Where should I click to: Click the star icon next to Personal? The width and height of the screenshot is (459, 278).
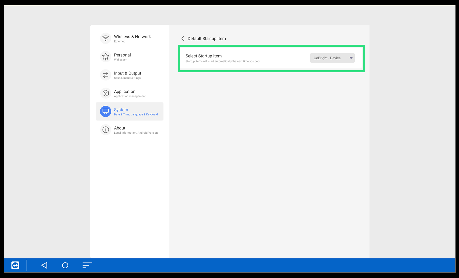pyautogui.click(x=106, y=57)
